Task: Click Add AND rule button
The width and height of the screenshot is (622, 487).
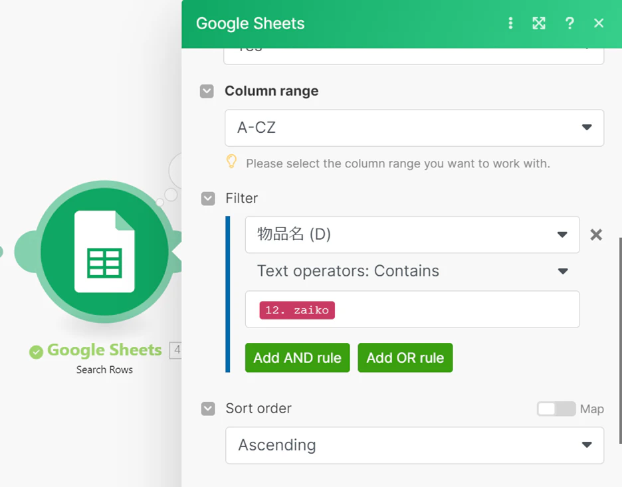Action: pos(298,357)
